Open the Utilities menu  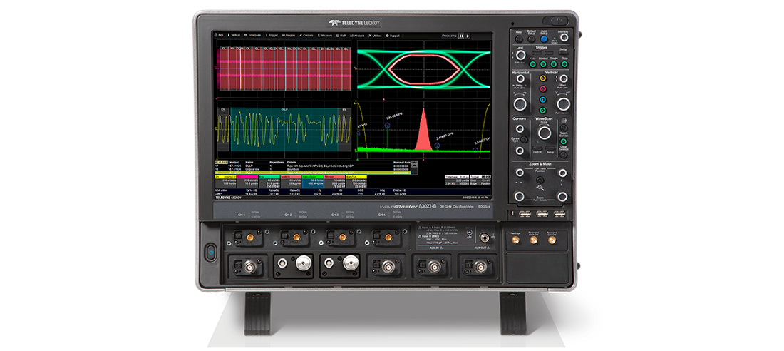pos(375,36)
